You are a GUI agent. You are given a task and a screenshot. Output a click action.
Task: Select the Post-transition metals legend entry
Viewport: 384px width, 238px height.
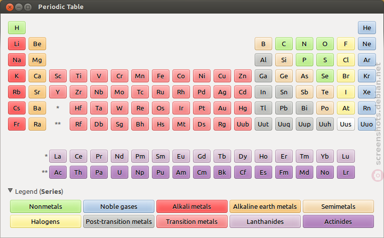pos(119,221)
